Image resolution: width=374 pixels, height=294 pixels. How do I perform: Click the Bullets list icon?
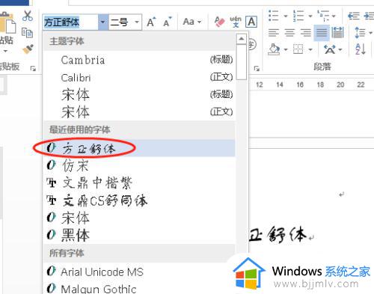point(273,16)
